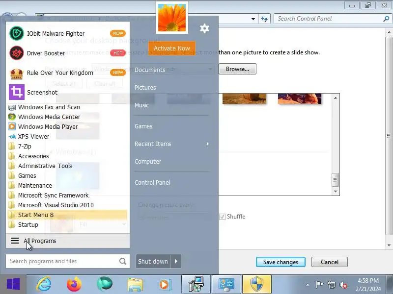Open the address bar history dropdown

pos(253,19)
